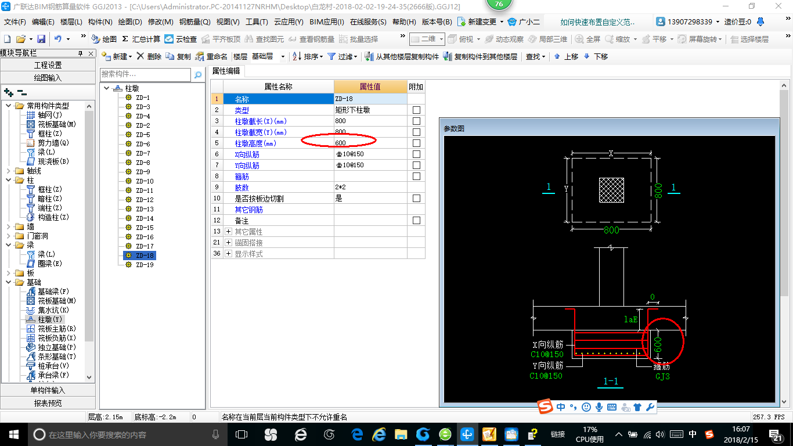
Task: Toggle 附加 checkbox for 箍筋 row
Action: pyautogui.click(x=416, y=176)
